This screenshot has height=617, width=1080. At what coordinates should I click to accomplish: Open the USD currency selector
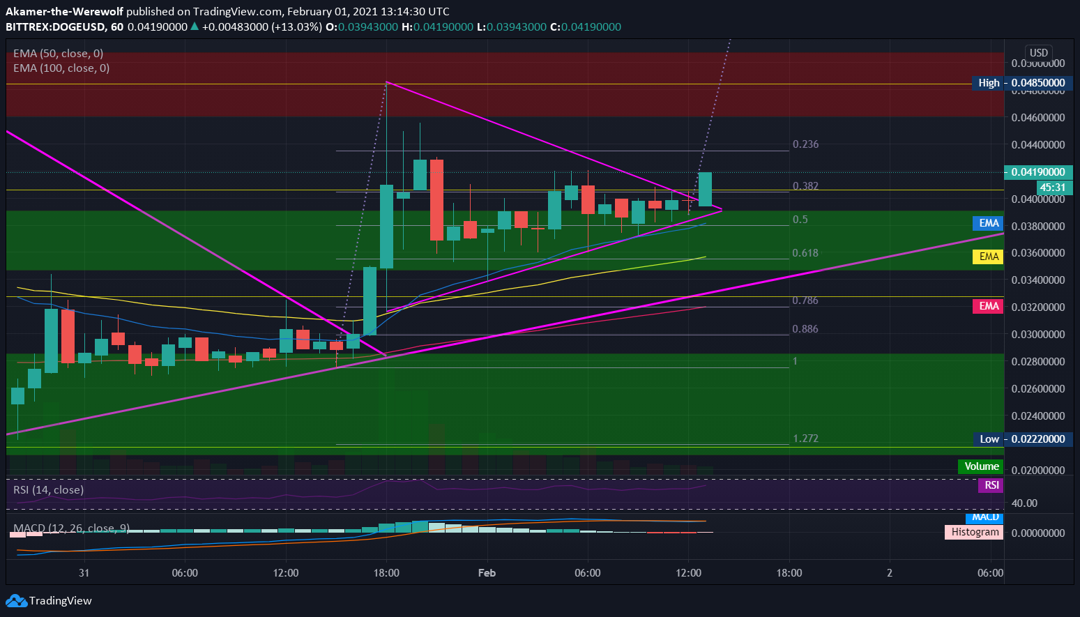[1039, 52]
